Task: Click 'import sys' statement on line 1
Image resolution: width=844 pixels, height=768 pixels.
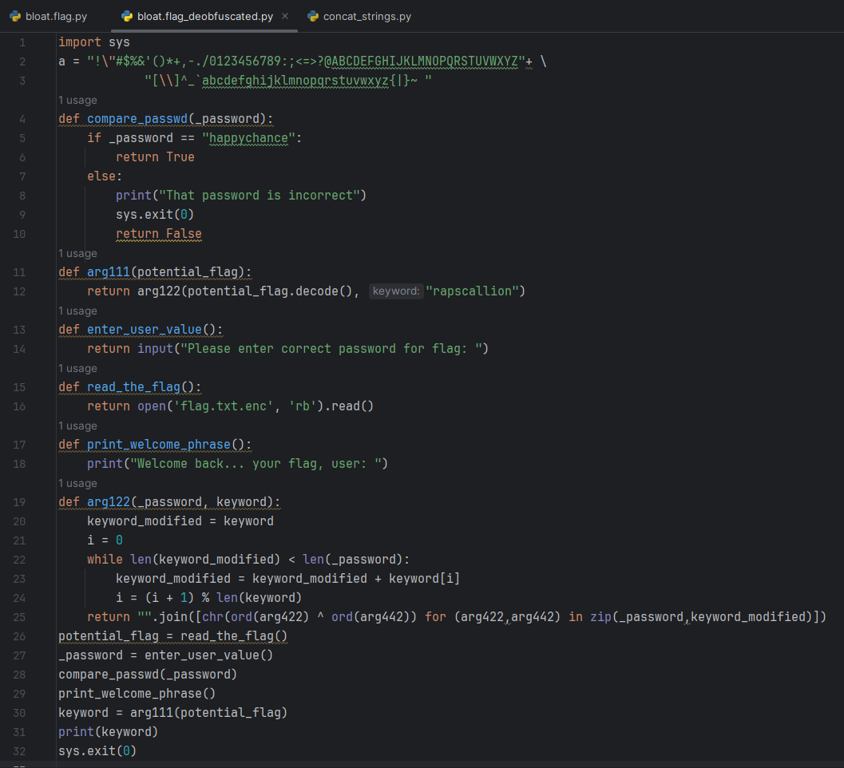Action: click(94, 42)
